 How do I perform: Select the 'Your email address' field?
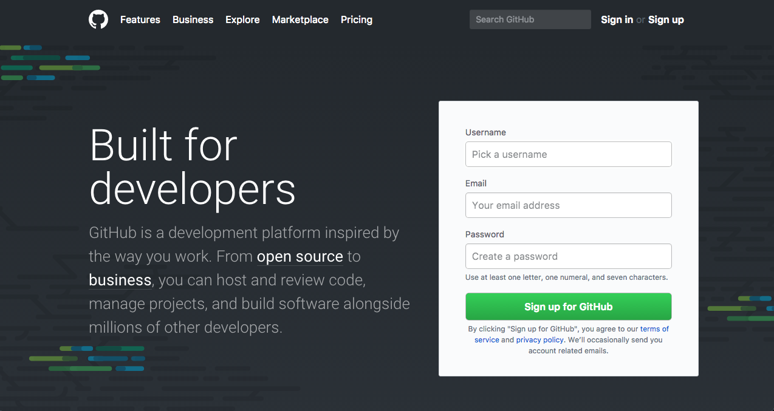[568, 205]
